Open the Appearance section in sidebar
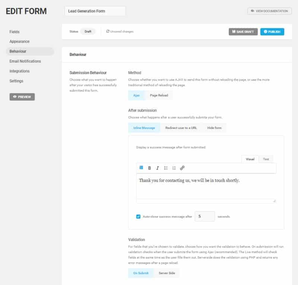298x285 pixels. click(19, 41)
